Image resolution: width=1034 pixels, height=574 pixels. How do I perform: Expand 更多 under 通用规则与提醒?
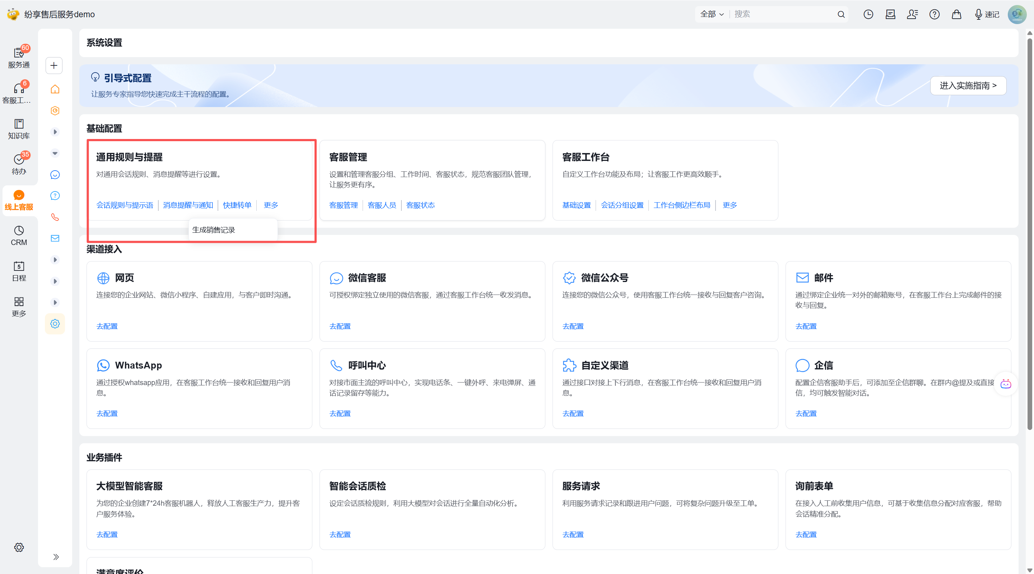click(x=271, y=205)
